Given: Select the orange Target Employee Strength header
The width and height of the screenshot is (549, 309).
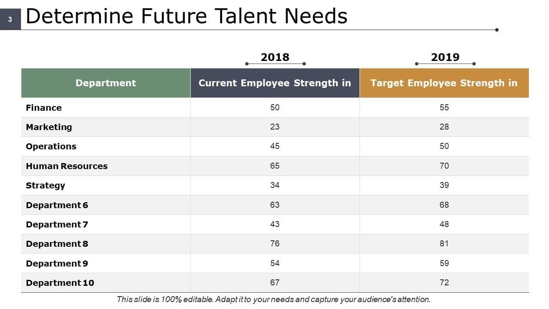Looking at the screenshot, I should [x=444, y=83].
